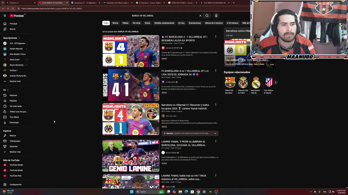348x195 pixels.
Task: Open Villarreal Club de Fútbol team card
Action: [x=243, y=85]
